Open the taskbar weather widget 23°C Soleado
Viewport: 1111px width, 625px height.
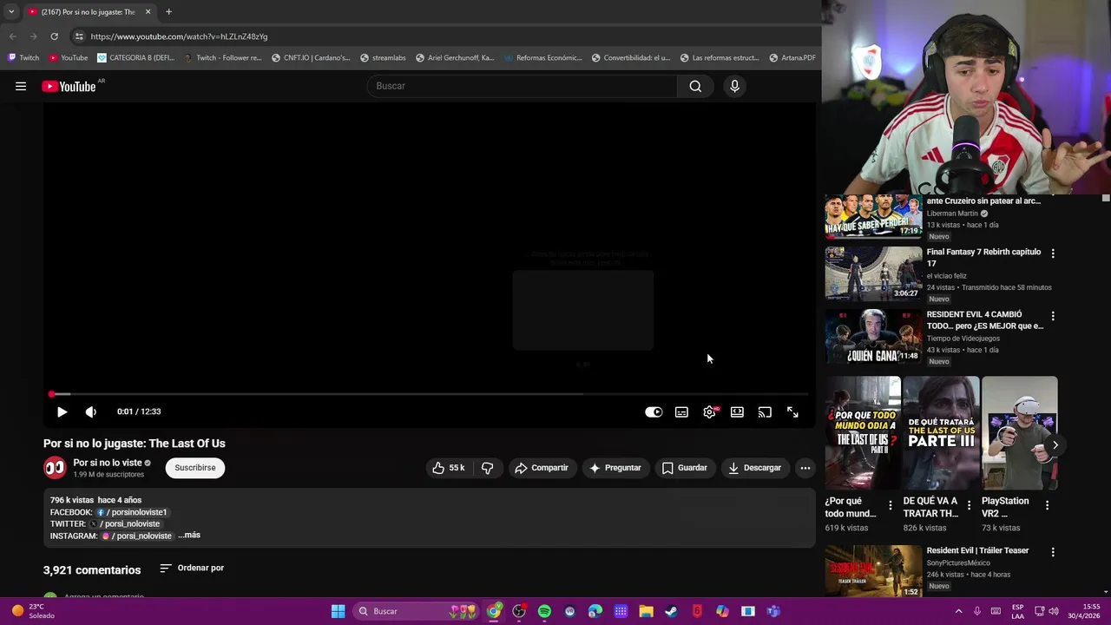(x=33, y=611)
